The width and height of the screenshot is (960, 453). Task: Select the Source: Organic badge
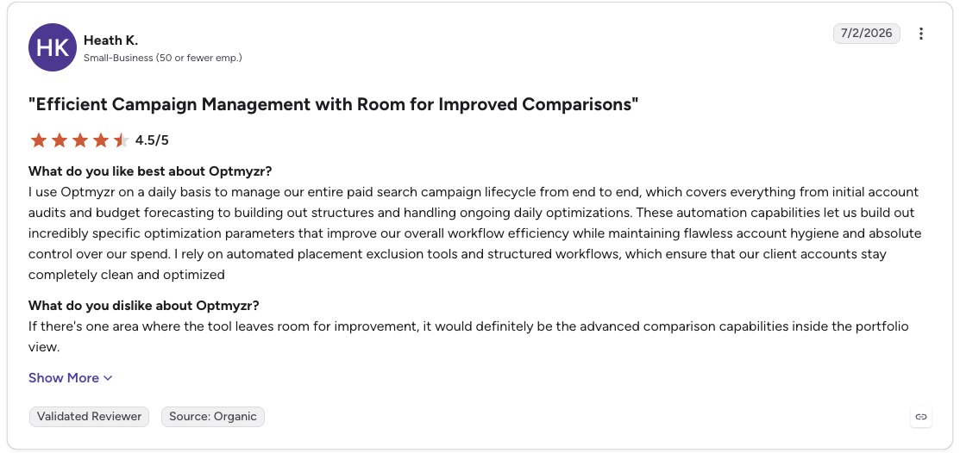point(213,417)
